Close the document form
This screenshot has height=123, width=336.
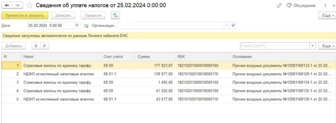click(x=333, y=6)
